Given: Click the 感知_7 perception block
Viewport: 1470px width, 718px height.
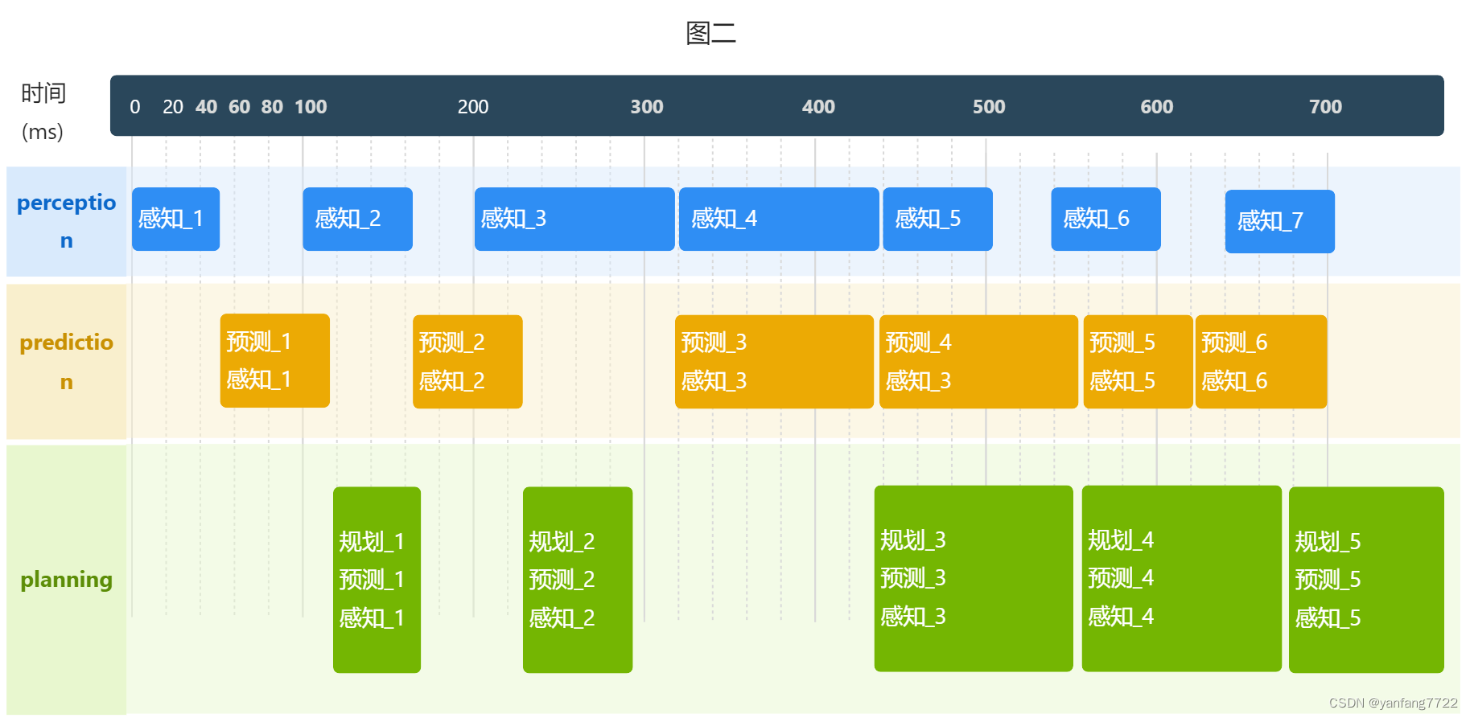Looking at the screenshot, I should coord(1279,221).
